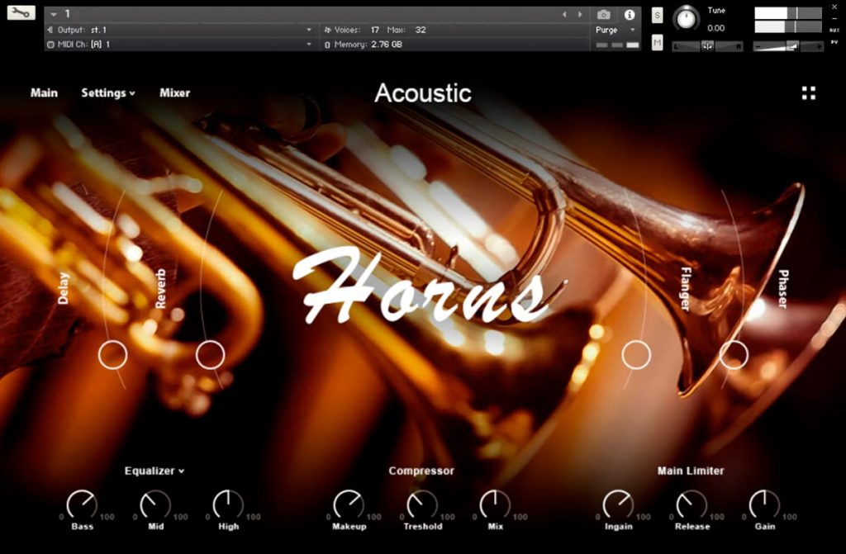Click the Compressor Makeup knob

(x=349, y=504)
